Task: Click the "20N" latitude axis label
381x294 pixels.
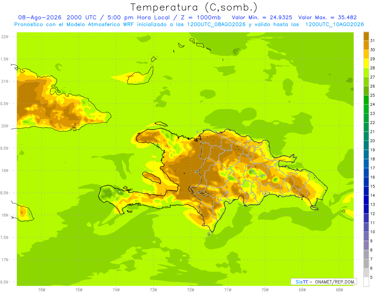Action: point(4,126)
